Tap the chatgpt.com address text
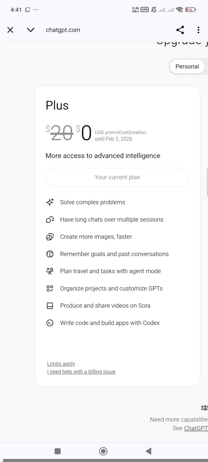The width and height of the screenshot is (208, 462). (63, 30)
